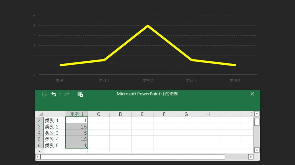This screenshot has width=295, height=165.
Task: Select column C header
Action: [98, 114]
